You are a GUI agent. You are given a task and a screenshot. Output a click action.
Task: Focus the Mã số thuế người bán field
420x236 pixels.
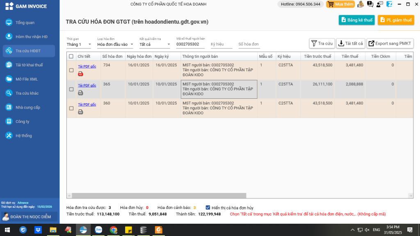[x=190, y=44]
